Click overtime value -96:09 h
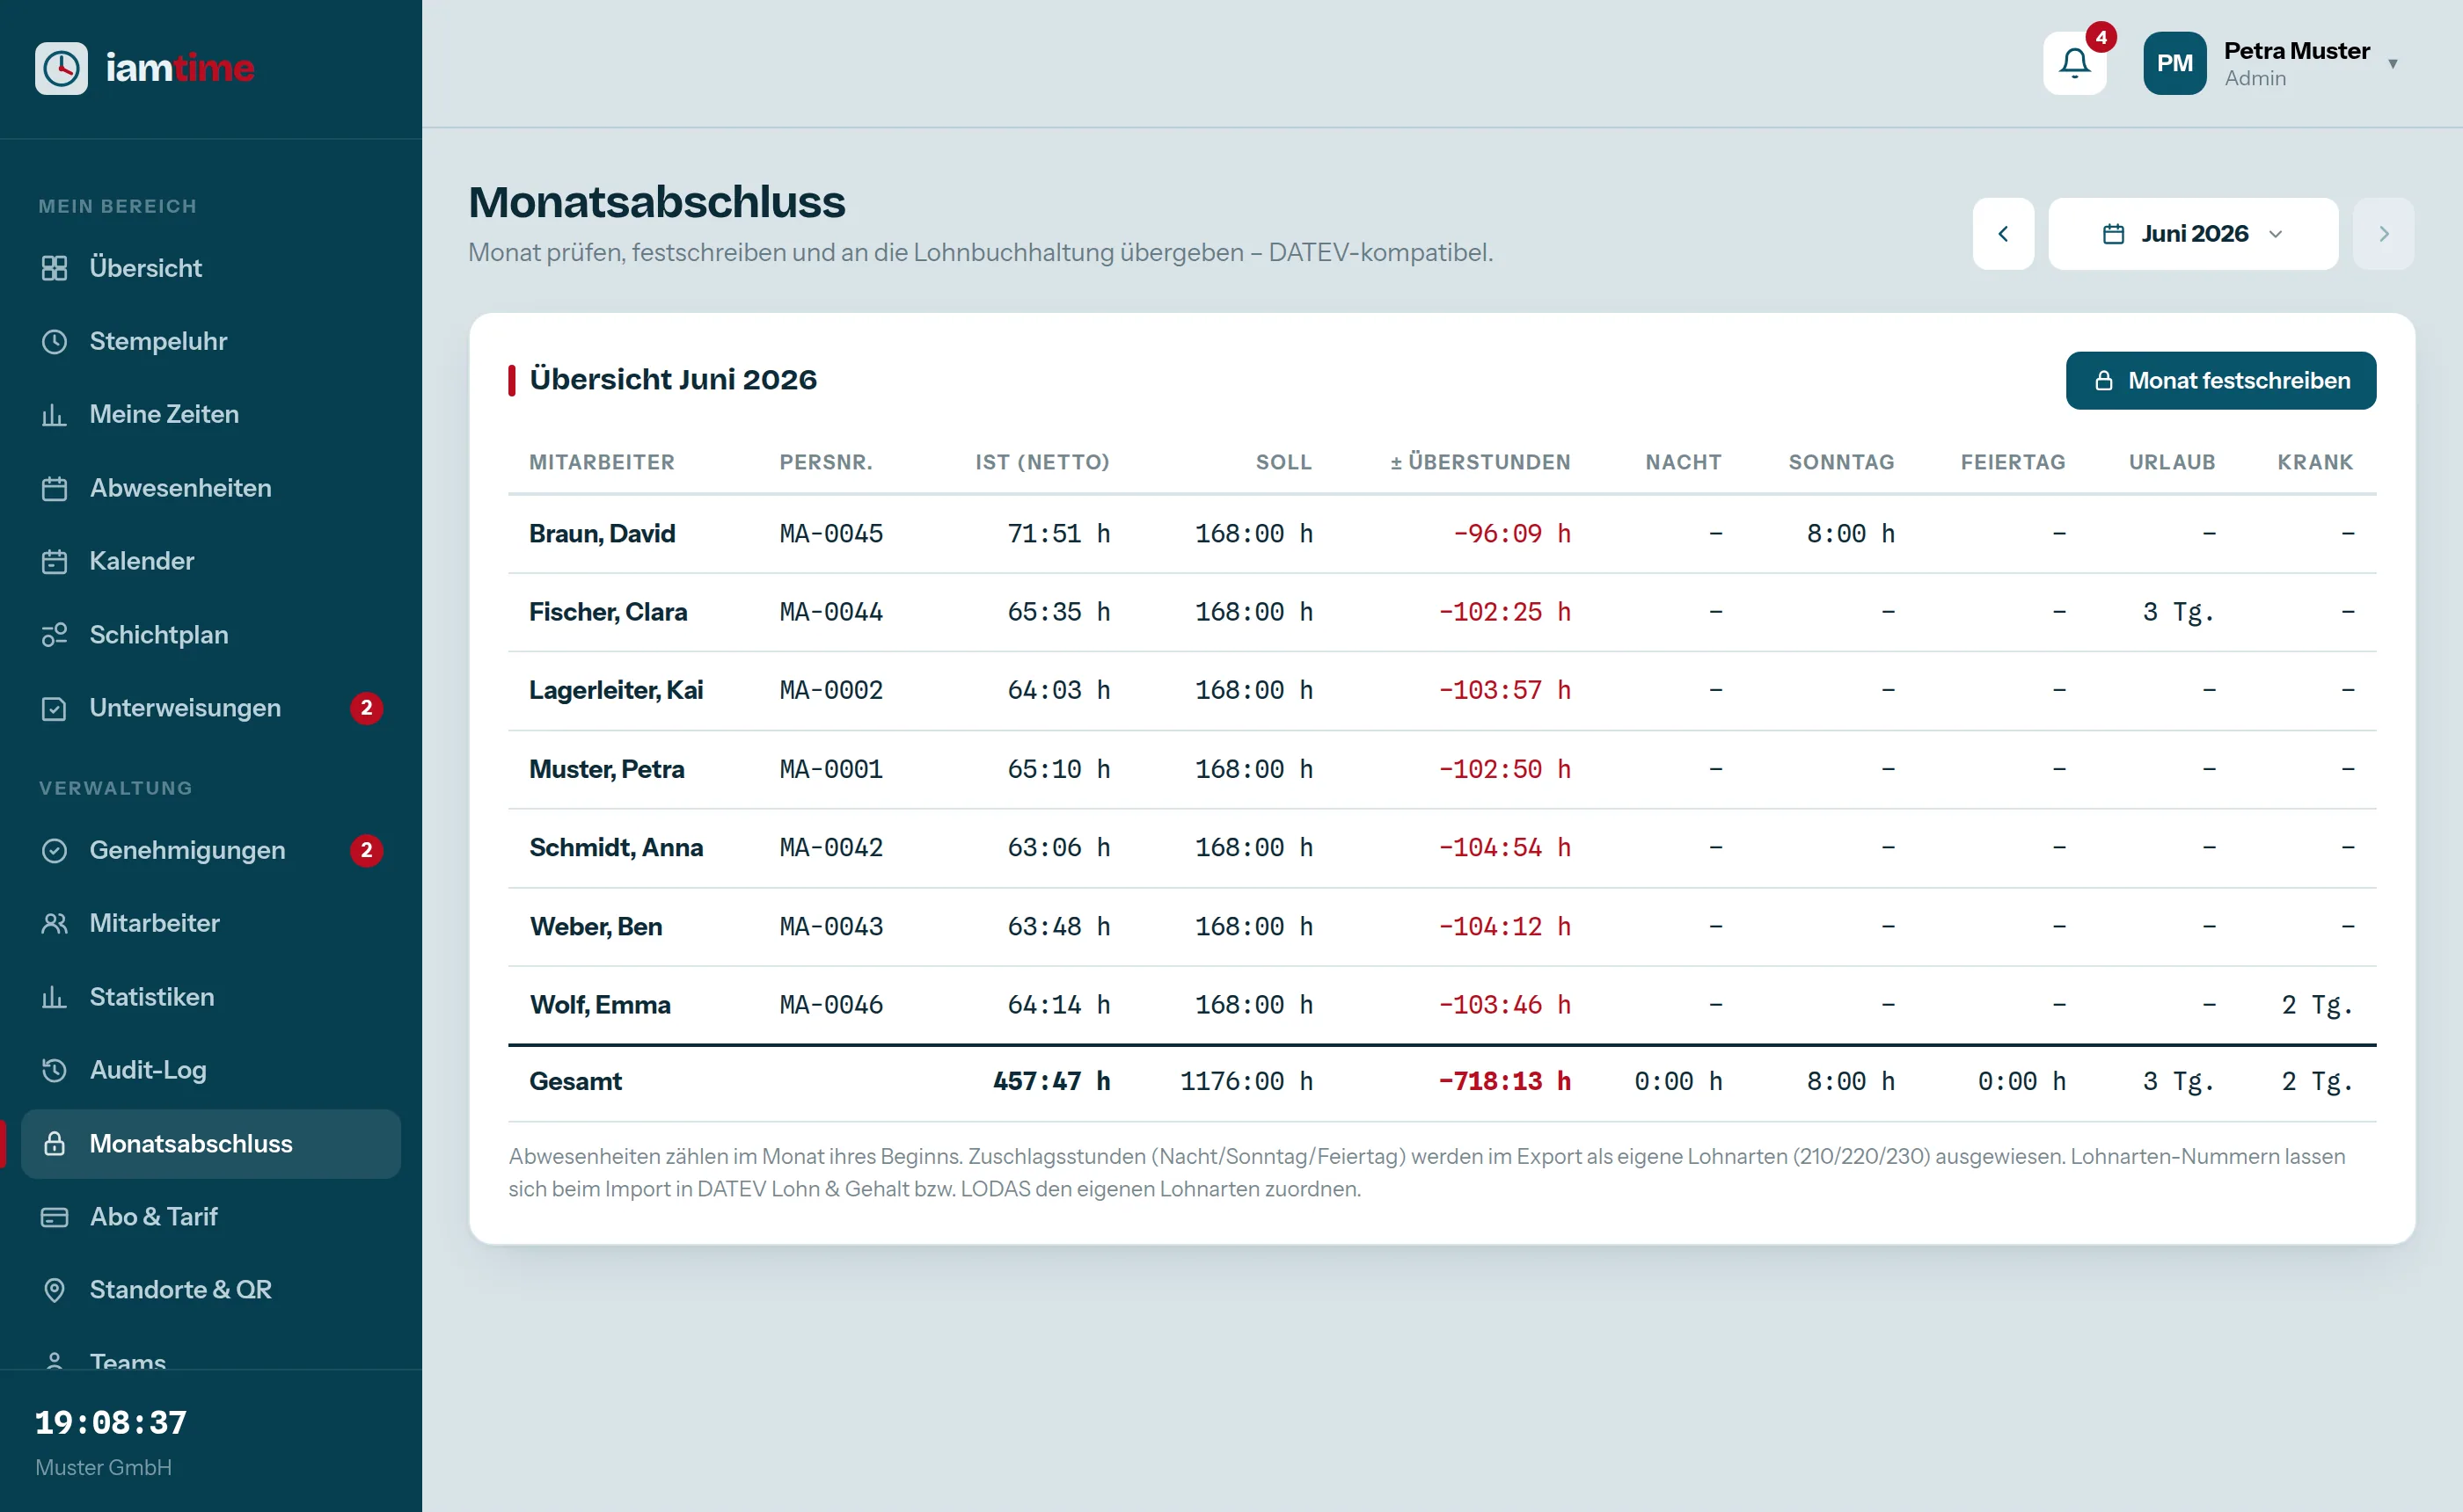The width and height of the screenshot is (2463, 1512). [1511, 534]
